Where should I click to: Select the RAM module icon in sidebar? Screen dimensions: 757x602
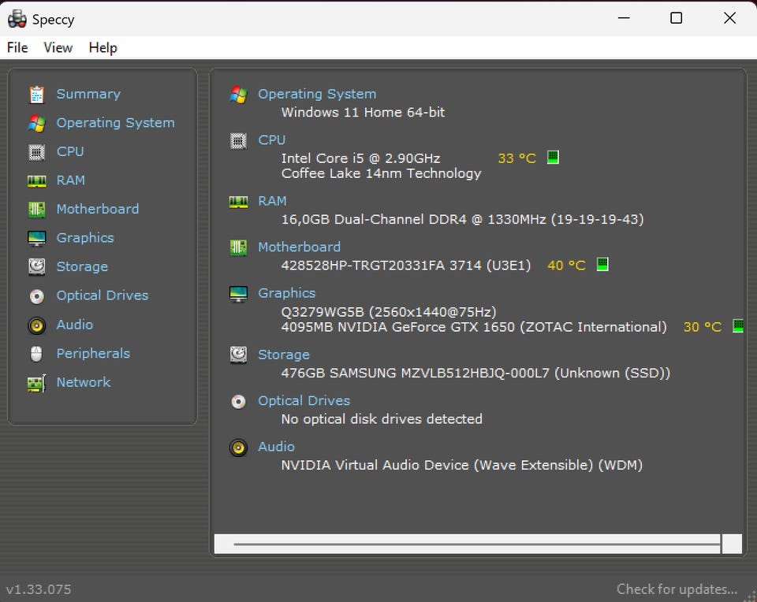[36, 181]
